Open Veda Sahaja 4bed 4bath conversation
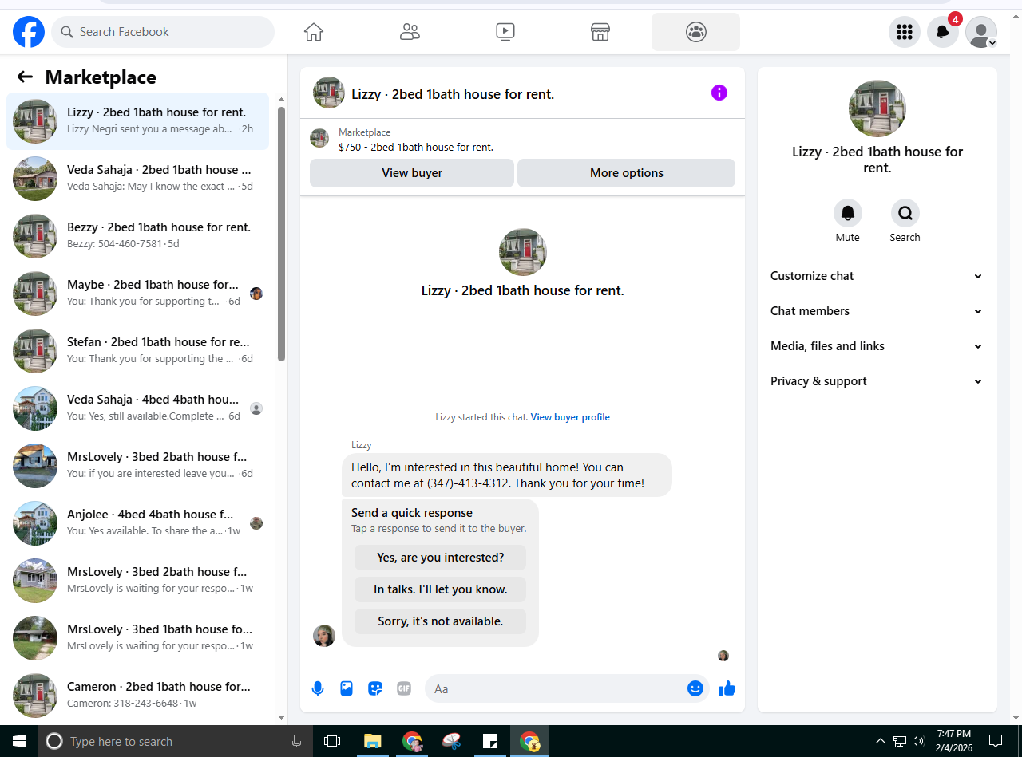The height and width of the screenshot is (757, 1022). pos(137,408)
